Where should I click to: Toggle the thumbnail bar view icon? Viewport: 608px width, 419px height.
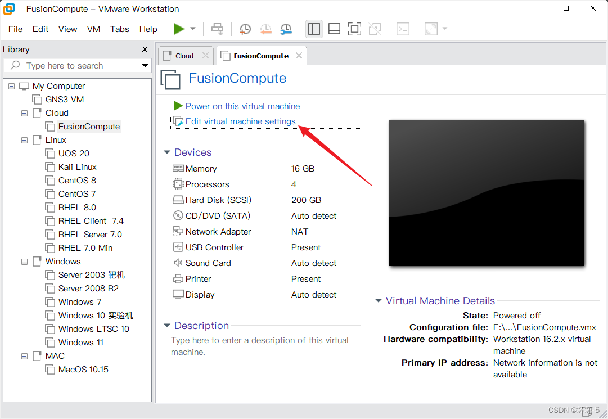334,29
